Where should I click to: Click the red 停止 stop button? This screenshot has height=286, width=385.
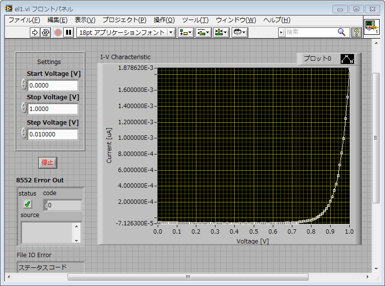pyautogui.click(x=48, y=162)
